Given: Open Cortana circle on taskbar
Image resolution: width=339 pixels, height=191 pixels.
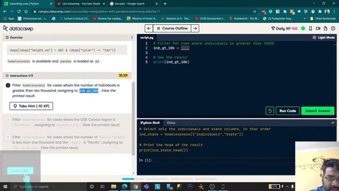Looking at the screenshot, I should coord(92,186).
